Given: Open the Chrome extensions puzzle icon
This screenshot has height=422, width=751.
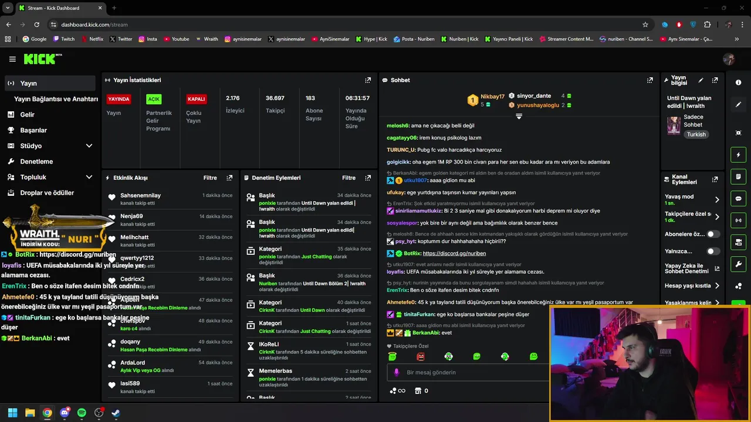Looking at the screenshot, I should coord(707,25).
